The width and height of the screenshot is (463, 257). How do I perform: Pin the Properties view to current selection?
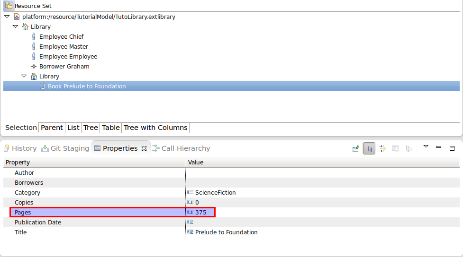(x=356, y=148)
